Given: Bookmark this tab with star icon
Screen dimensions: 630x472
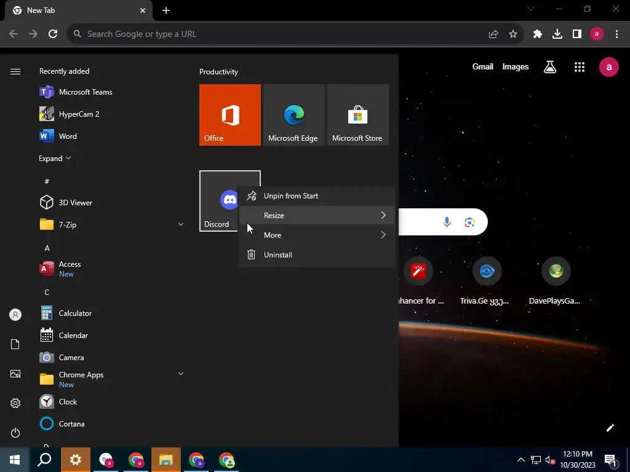Looking at the screenshot, I should coord(513,34).
